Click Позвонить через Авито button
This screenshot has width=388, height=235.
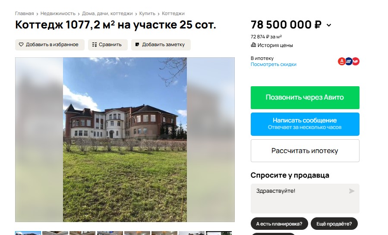click(305, 97)
